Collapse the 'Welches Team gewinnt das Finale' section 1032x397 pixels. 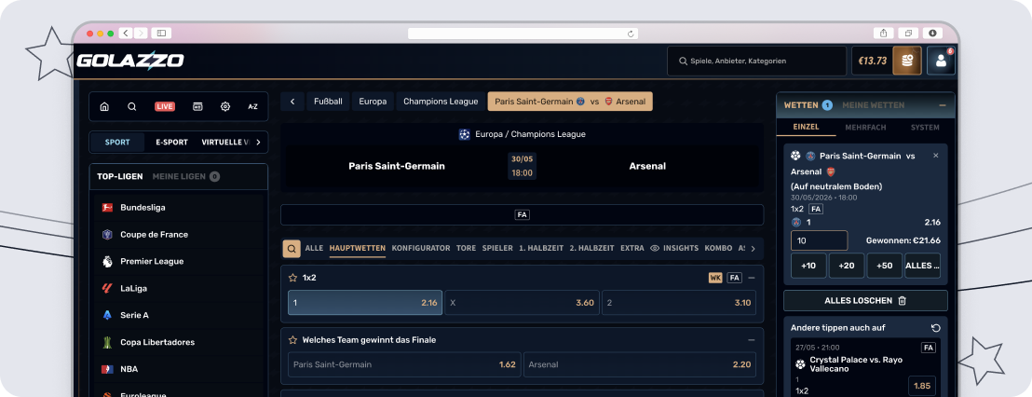click(x=752, y=340)
